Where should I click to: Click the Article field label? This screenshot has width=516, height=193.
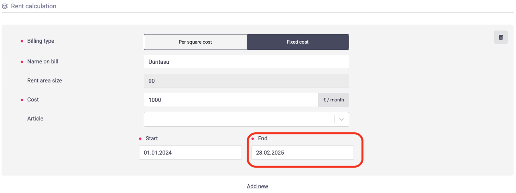tap(35, 118)
